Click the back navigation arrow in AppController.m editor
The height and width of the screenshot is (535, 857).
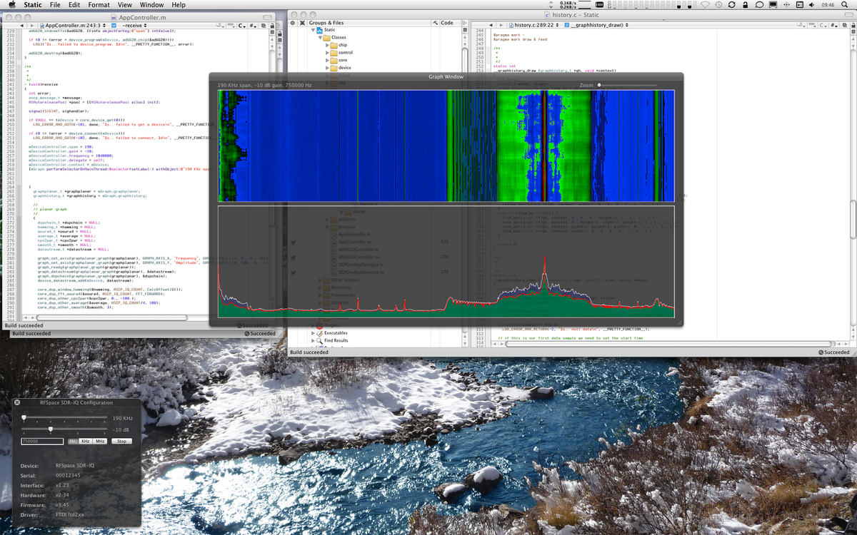(x=21, y=24)
